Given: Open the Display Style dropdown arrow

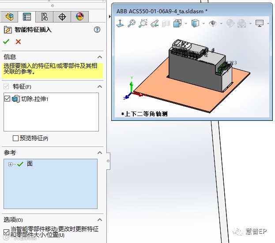Looking at the screenshot, I should point(203,23).
